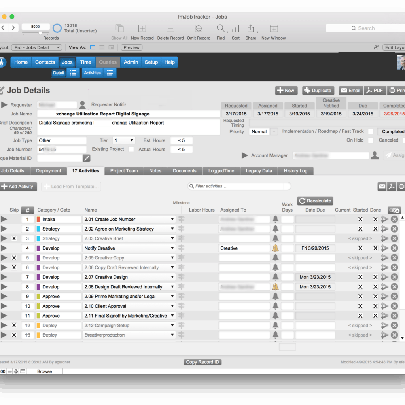Viewport: 405px width, 405px height.
Task: Enable the On Hold checkbox
Action: coord(371,140)
